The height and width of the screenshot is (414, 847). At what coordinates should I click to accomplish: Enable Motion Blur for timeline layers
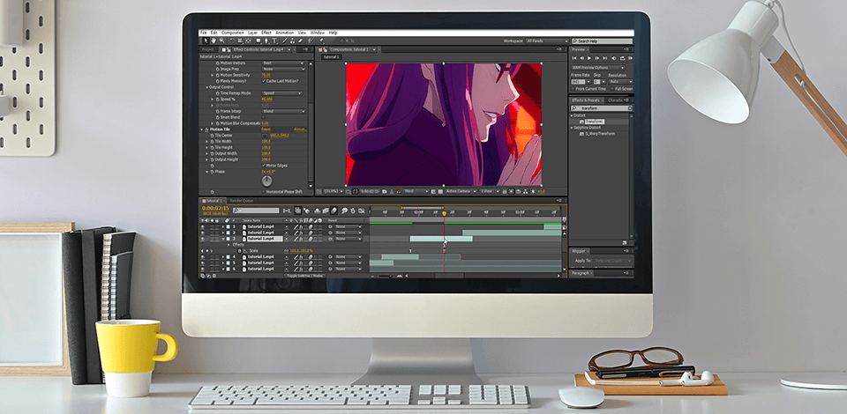pyautogui.click(x=334, y=211)
